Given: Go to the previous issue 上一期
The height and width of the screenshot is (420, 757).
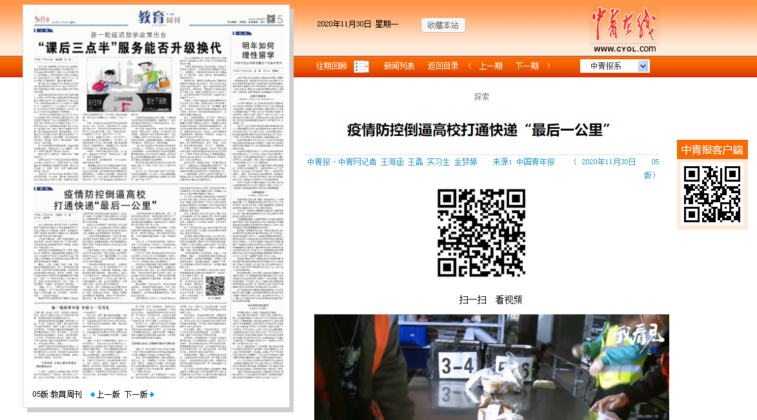Looking at the screenshot, I should coord(490,66).
